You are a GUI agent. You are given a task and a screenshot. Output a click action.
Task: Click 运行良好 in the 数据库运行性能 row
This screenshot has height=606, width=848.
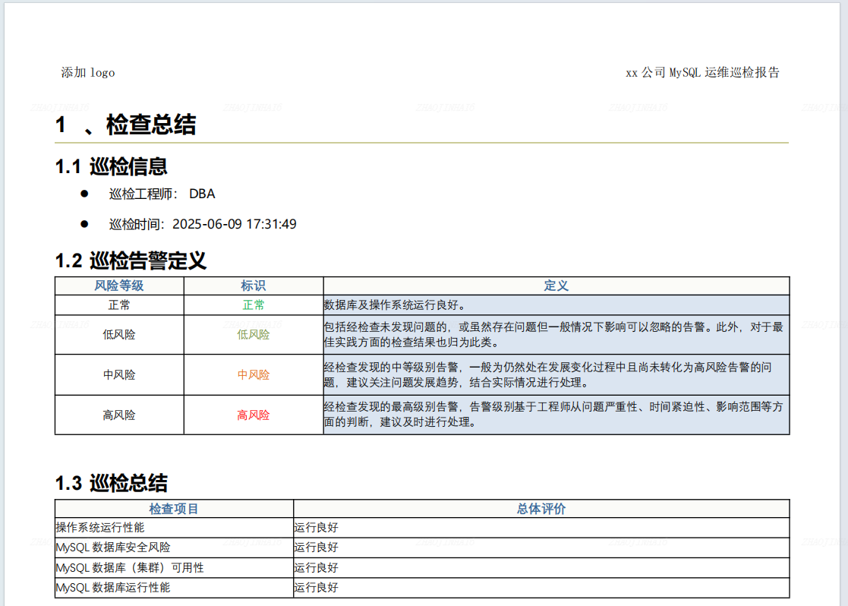[x=317, y=588]
